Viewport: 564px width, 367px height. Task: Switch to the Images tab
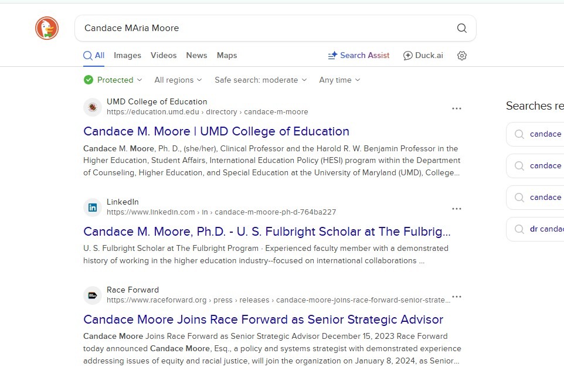[x=127, y=56]
